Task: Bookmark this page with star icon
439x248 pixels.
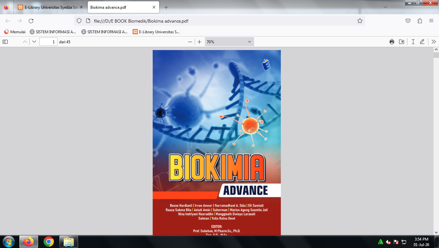Action: (360, 21)
